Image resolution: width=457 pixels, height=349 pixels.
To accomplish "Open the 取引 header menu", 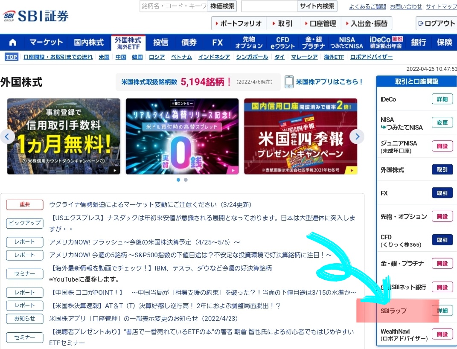I will [283, 23].
